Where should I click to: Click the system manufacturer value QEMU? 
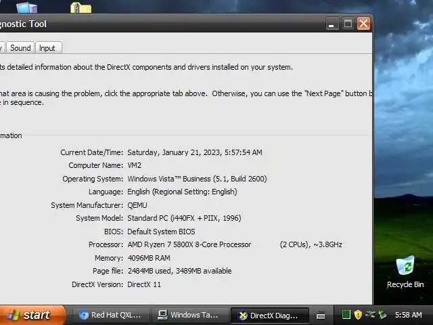(137, 205)
